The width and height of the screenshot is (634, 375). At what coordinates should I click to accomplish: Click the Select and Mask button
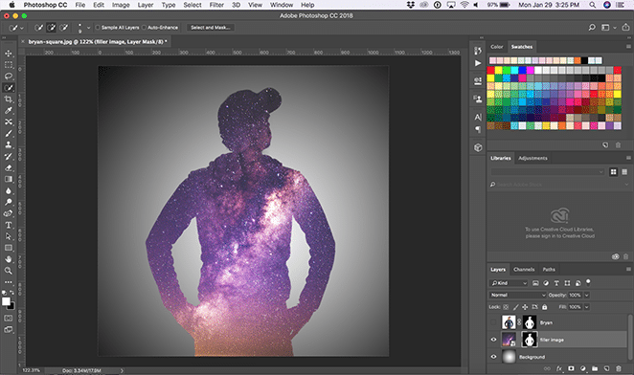pyautogui.click(x=211, y=28)
